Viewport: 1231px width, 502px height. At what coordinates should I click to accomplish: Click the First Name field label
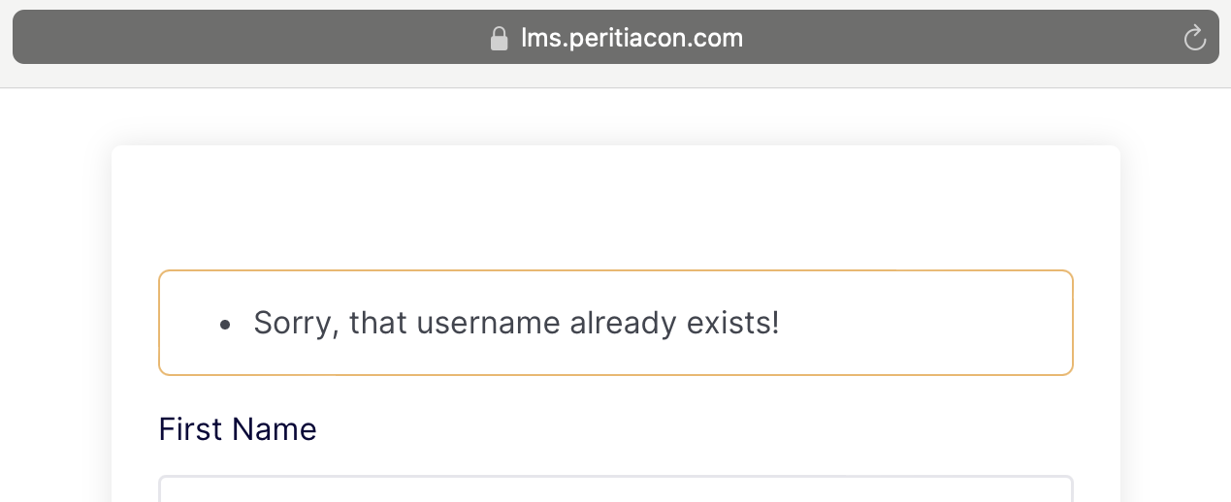pyautogui.click(x=238, y=429)
